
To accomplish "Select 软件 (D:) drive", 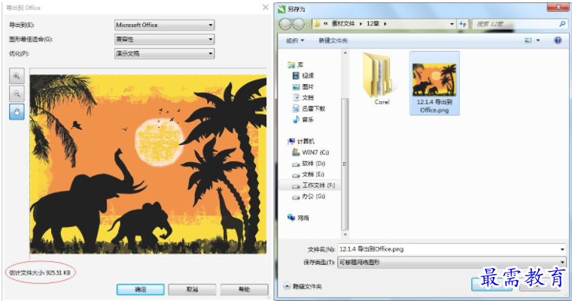I will (x=309, y=164).
